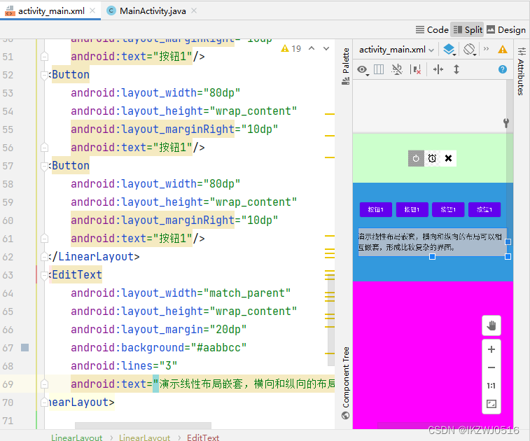Click line number 71 in gutter
Image resolution: width=530 pixels, height=441 pixels.
pos(8,421)
